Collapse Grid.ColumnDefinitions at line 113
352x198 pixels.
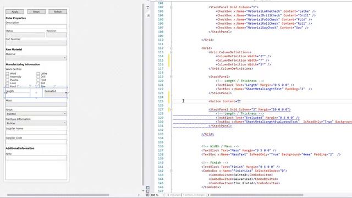[171, 52]
